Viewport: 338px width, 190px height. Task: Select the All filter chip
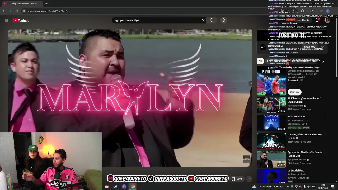coord(260,61)
